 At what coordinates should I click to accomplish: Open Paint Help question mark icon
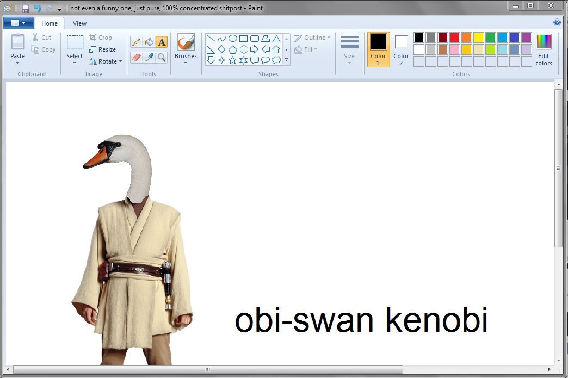557,22
